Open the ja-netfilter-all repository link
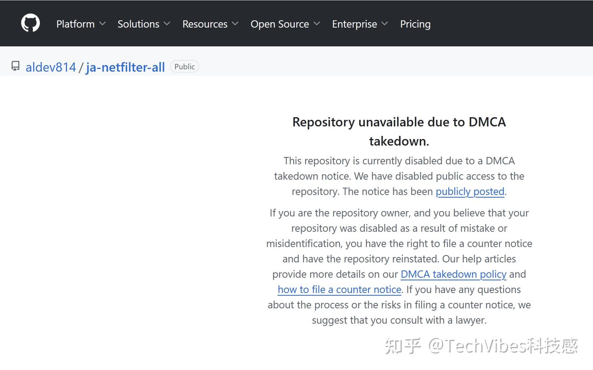 click(125, 67)
